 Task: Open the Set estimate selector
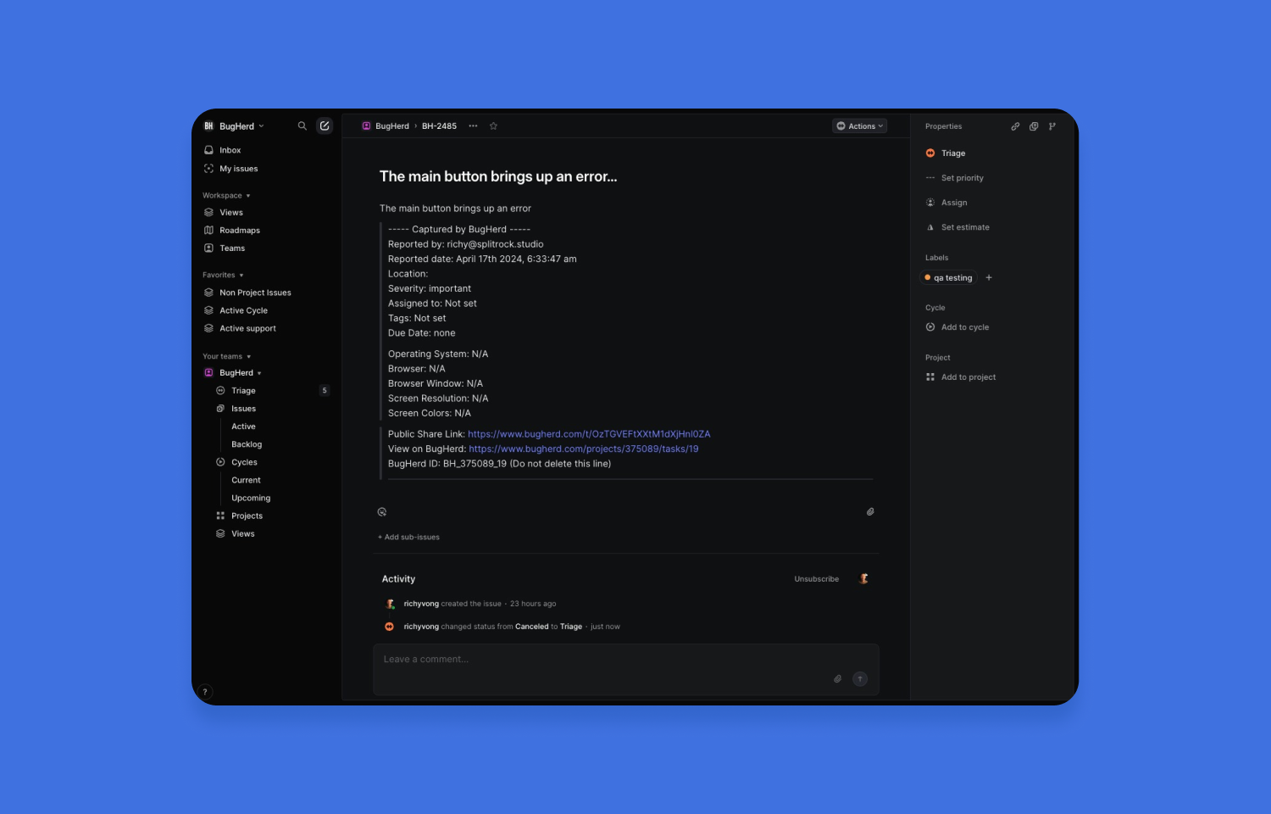pyautogui.click(x=957, y=227)
